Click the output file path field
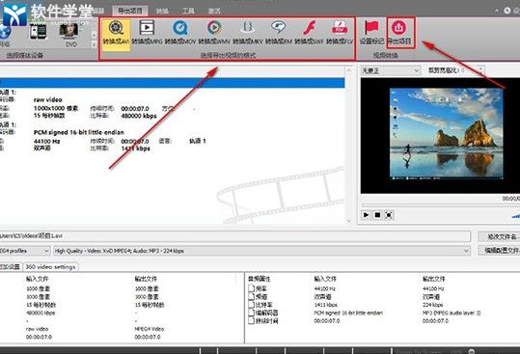Viewport: 520px width, 354px height. tap(234, 236)
